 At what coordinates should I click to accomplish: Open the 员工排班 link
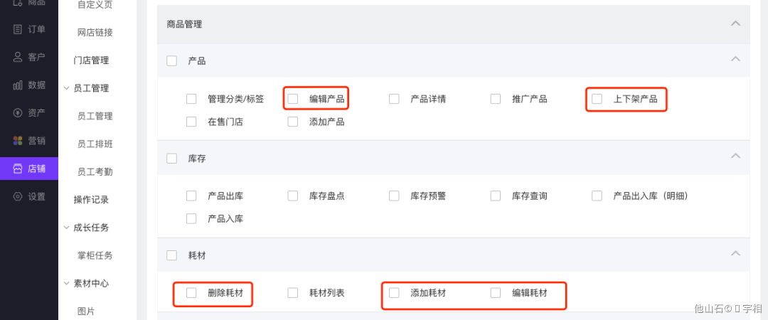tap(95, 144)
